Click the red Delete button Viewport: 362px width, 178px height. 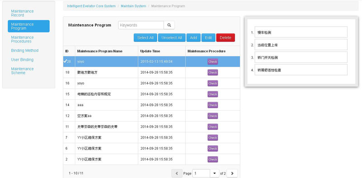pyautogui.click(x=225, y=38)
